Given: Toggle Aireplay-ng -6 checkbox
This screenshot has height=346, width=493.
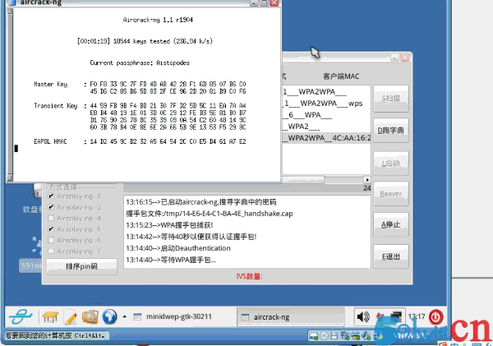Looking at the screenshot, I should (x=51, y=240).
